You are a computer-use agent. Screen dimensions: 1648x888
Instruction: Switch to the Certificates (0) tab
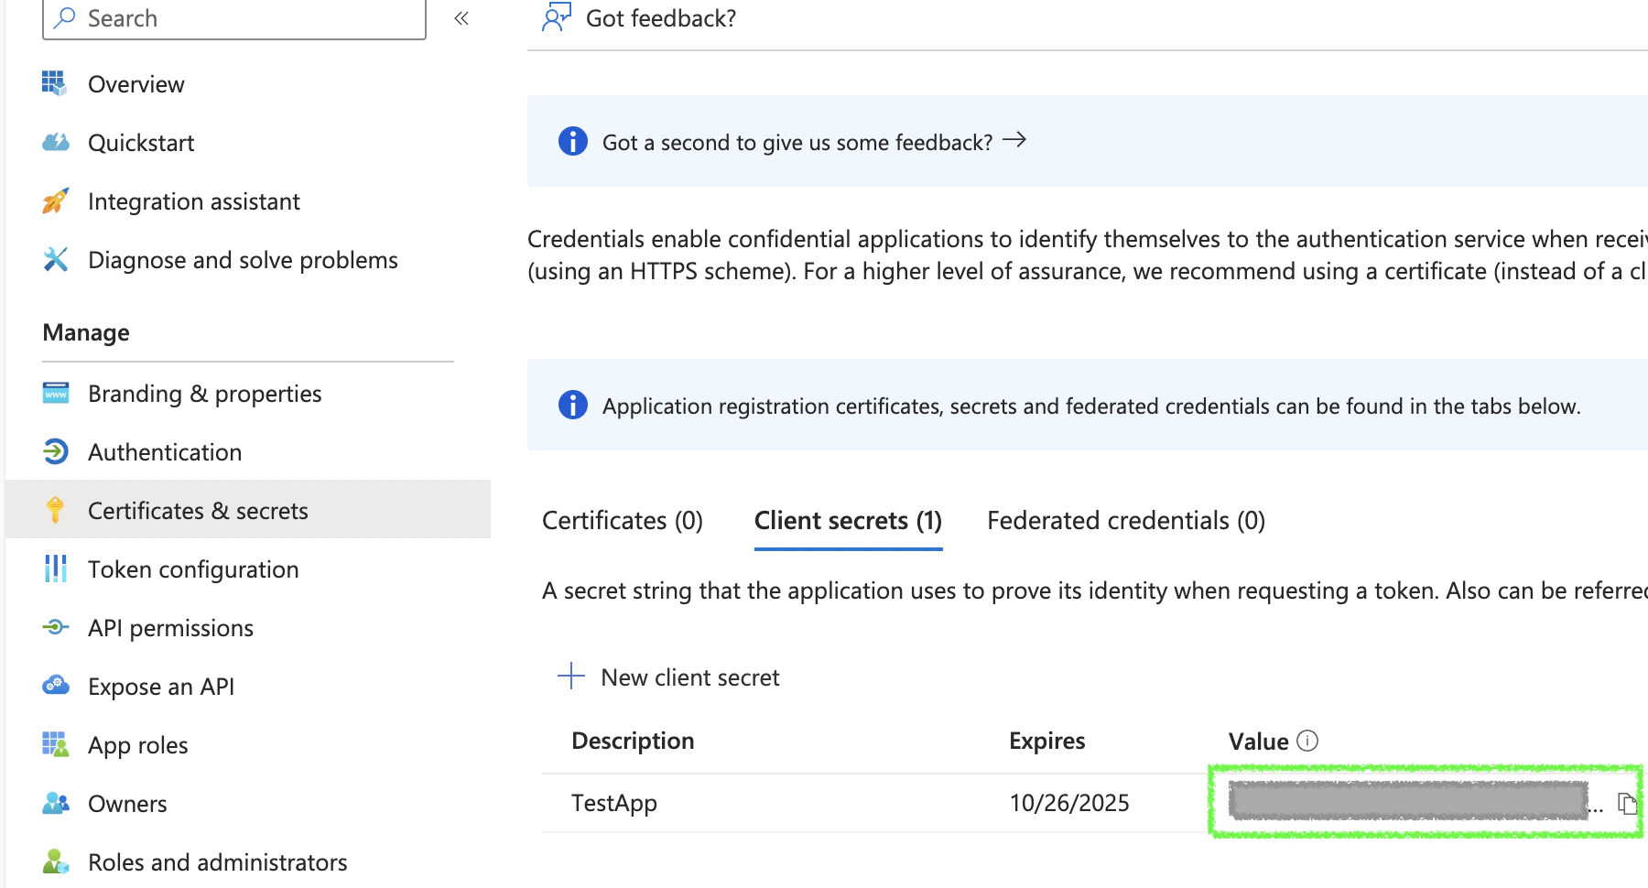623,521
